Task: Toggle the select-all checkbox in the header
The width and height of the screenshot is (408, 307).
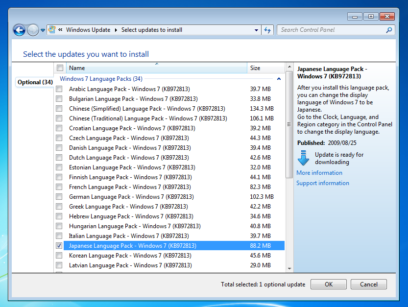Action: coord(60,68)
